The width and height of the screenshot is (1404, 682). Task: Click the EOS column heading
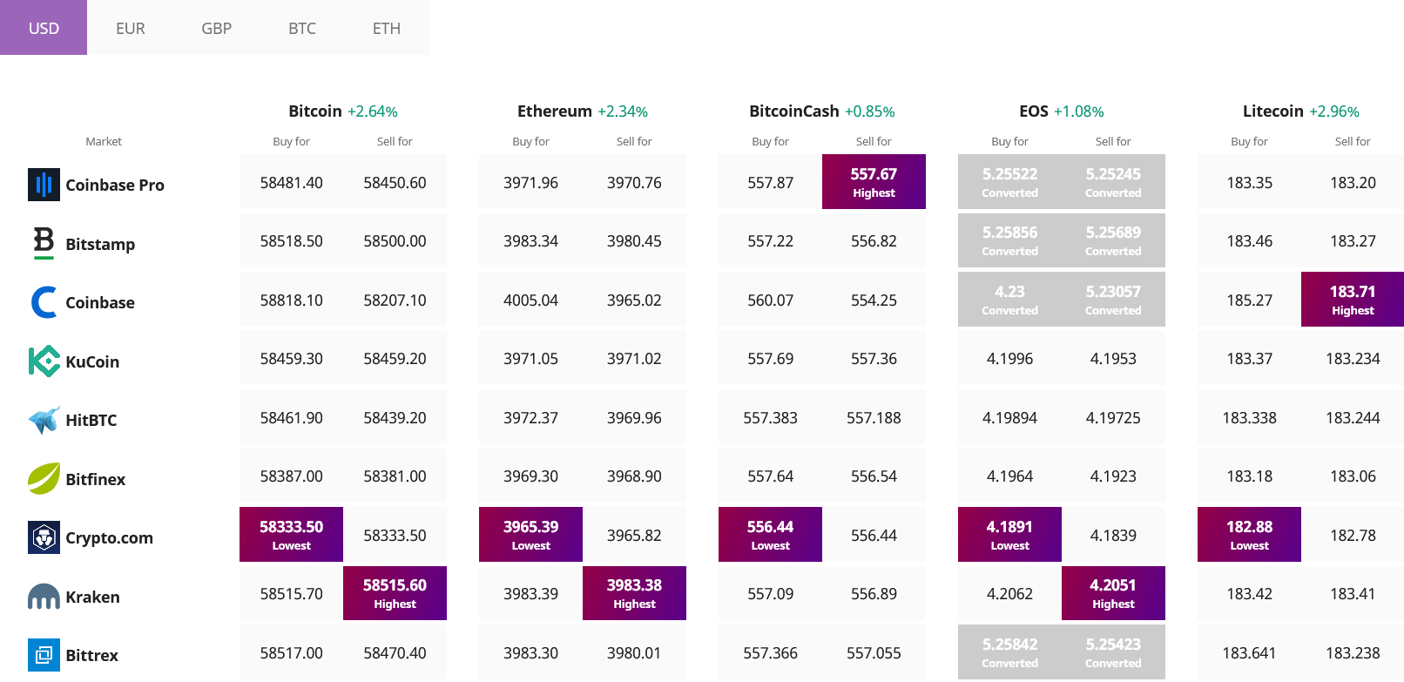point(1034,111)
